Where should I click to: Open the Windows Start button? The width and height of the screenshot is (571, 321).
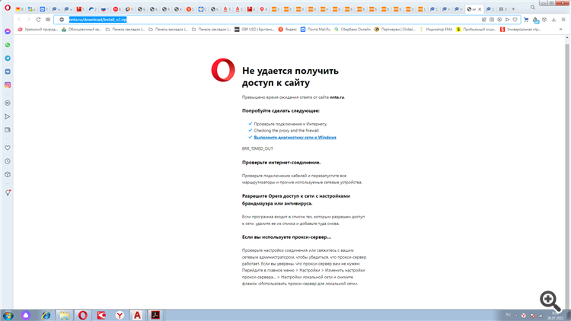(8, 316)
